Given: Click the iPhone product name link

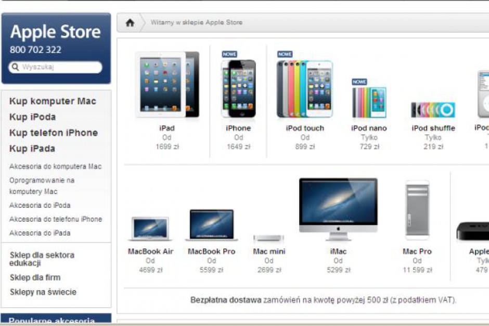Looking at the screenshot, I should click(x=238, y=128).
